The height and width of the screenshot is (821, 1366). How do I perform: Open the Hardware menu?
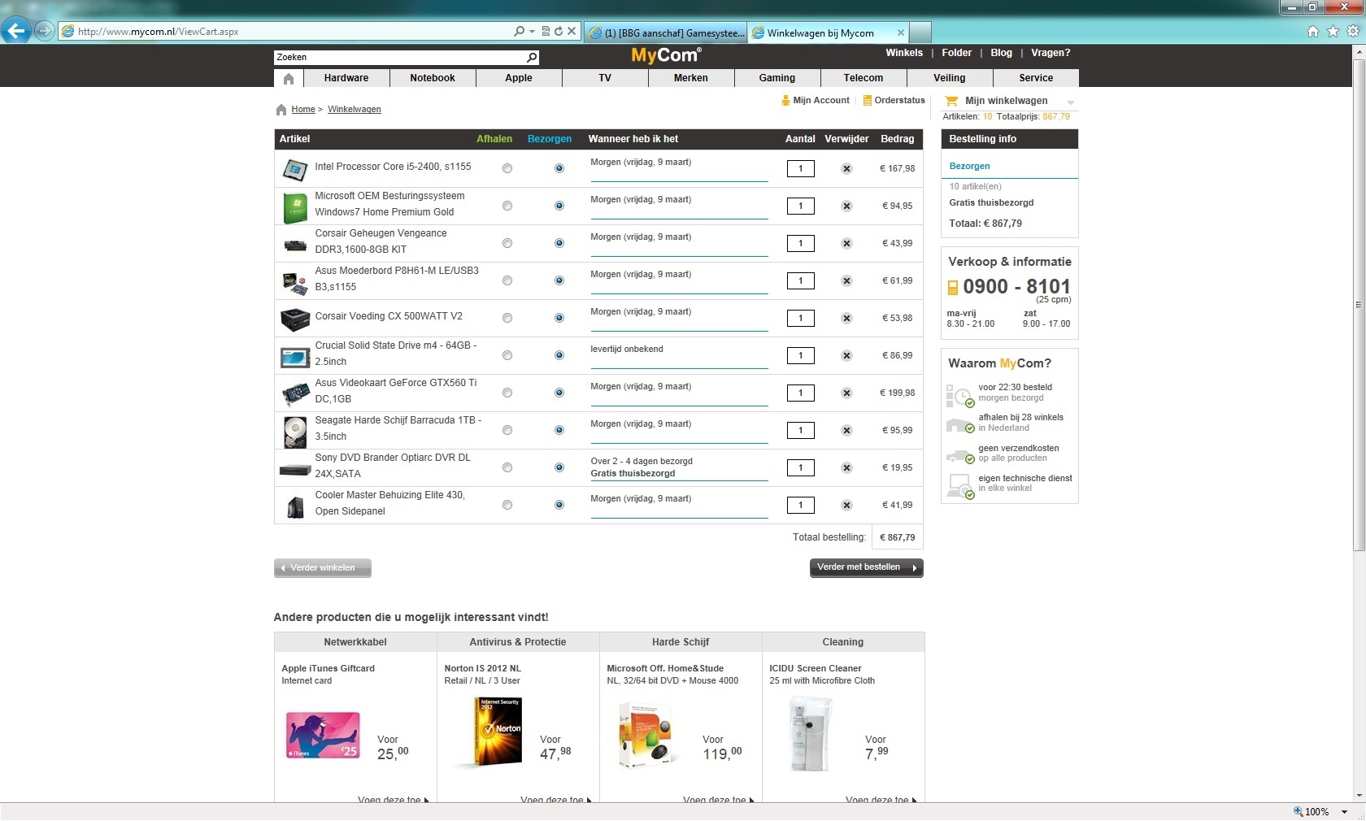(346, 78)
